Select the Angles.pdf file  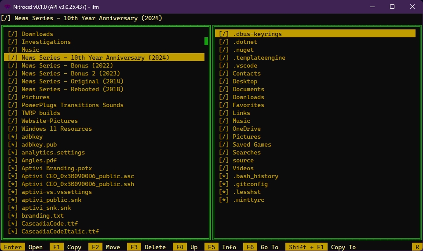(39, 161)
